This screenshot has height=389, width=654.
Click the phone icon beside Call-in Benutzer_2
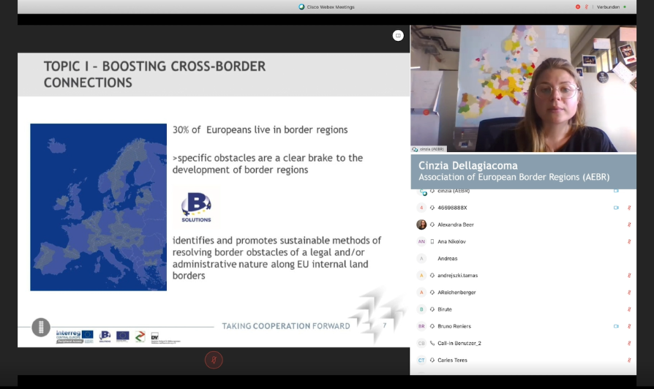[432, 343]
